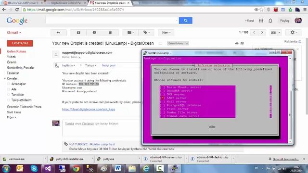The height and width of the screenshot is (173, 308).
Task: Select Your new Droplet browser tab
Action: tap(110, 3)
